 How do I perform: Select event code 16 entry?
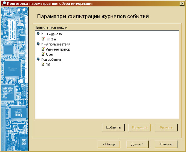[x=48, y=64]
